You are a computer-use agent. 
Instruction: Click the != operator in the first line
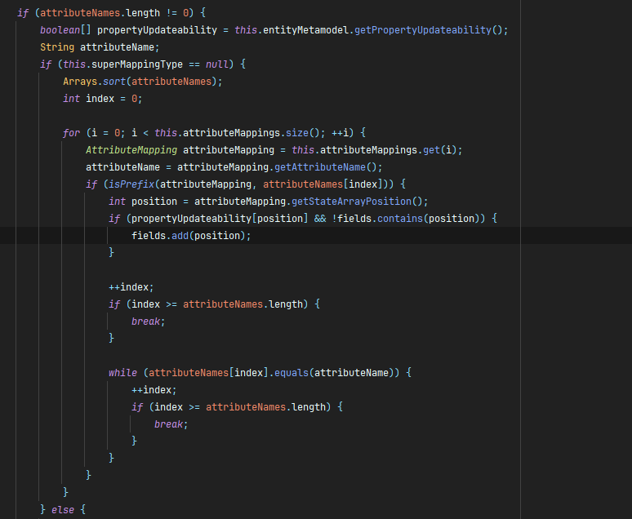[171, 13]
